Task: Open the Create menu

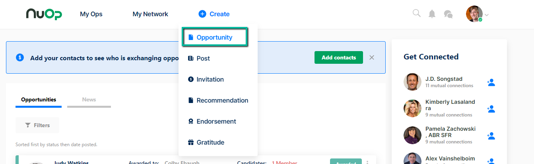Action: click(x=214, y=14)
